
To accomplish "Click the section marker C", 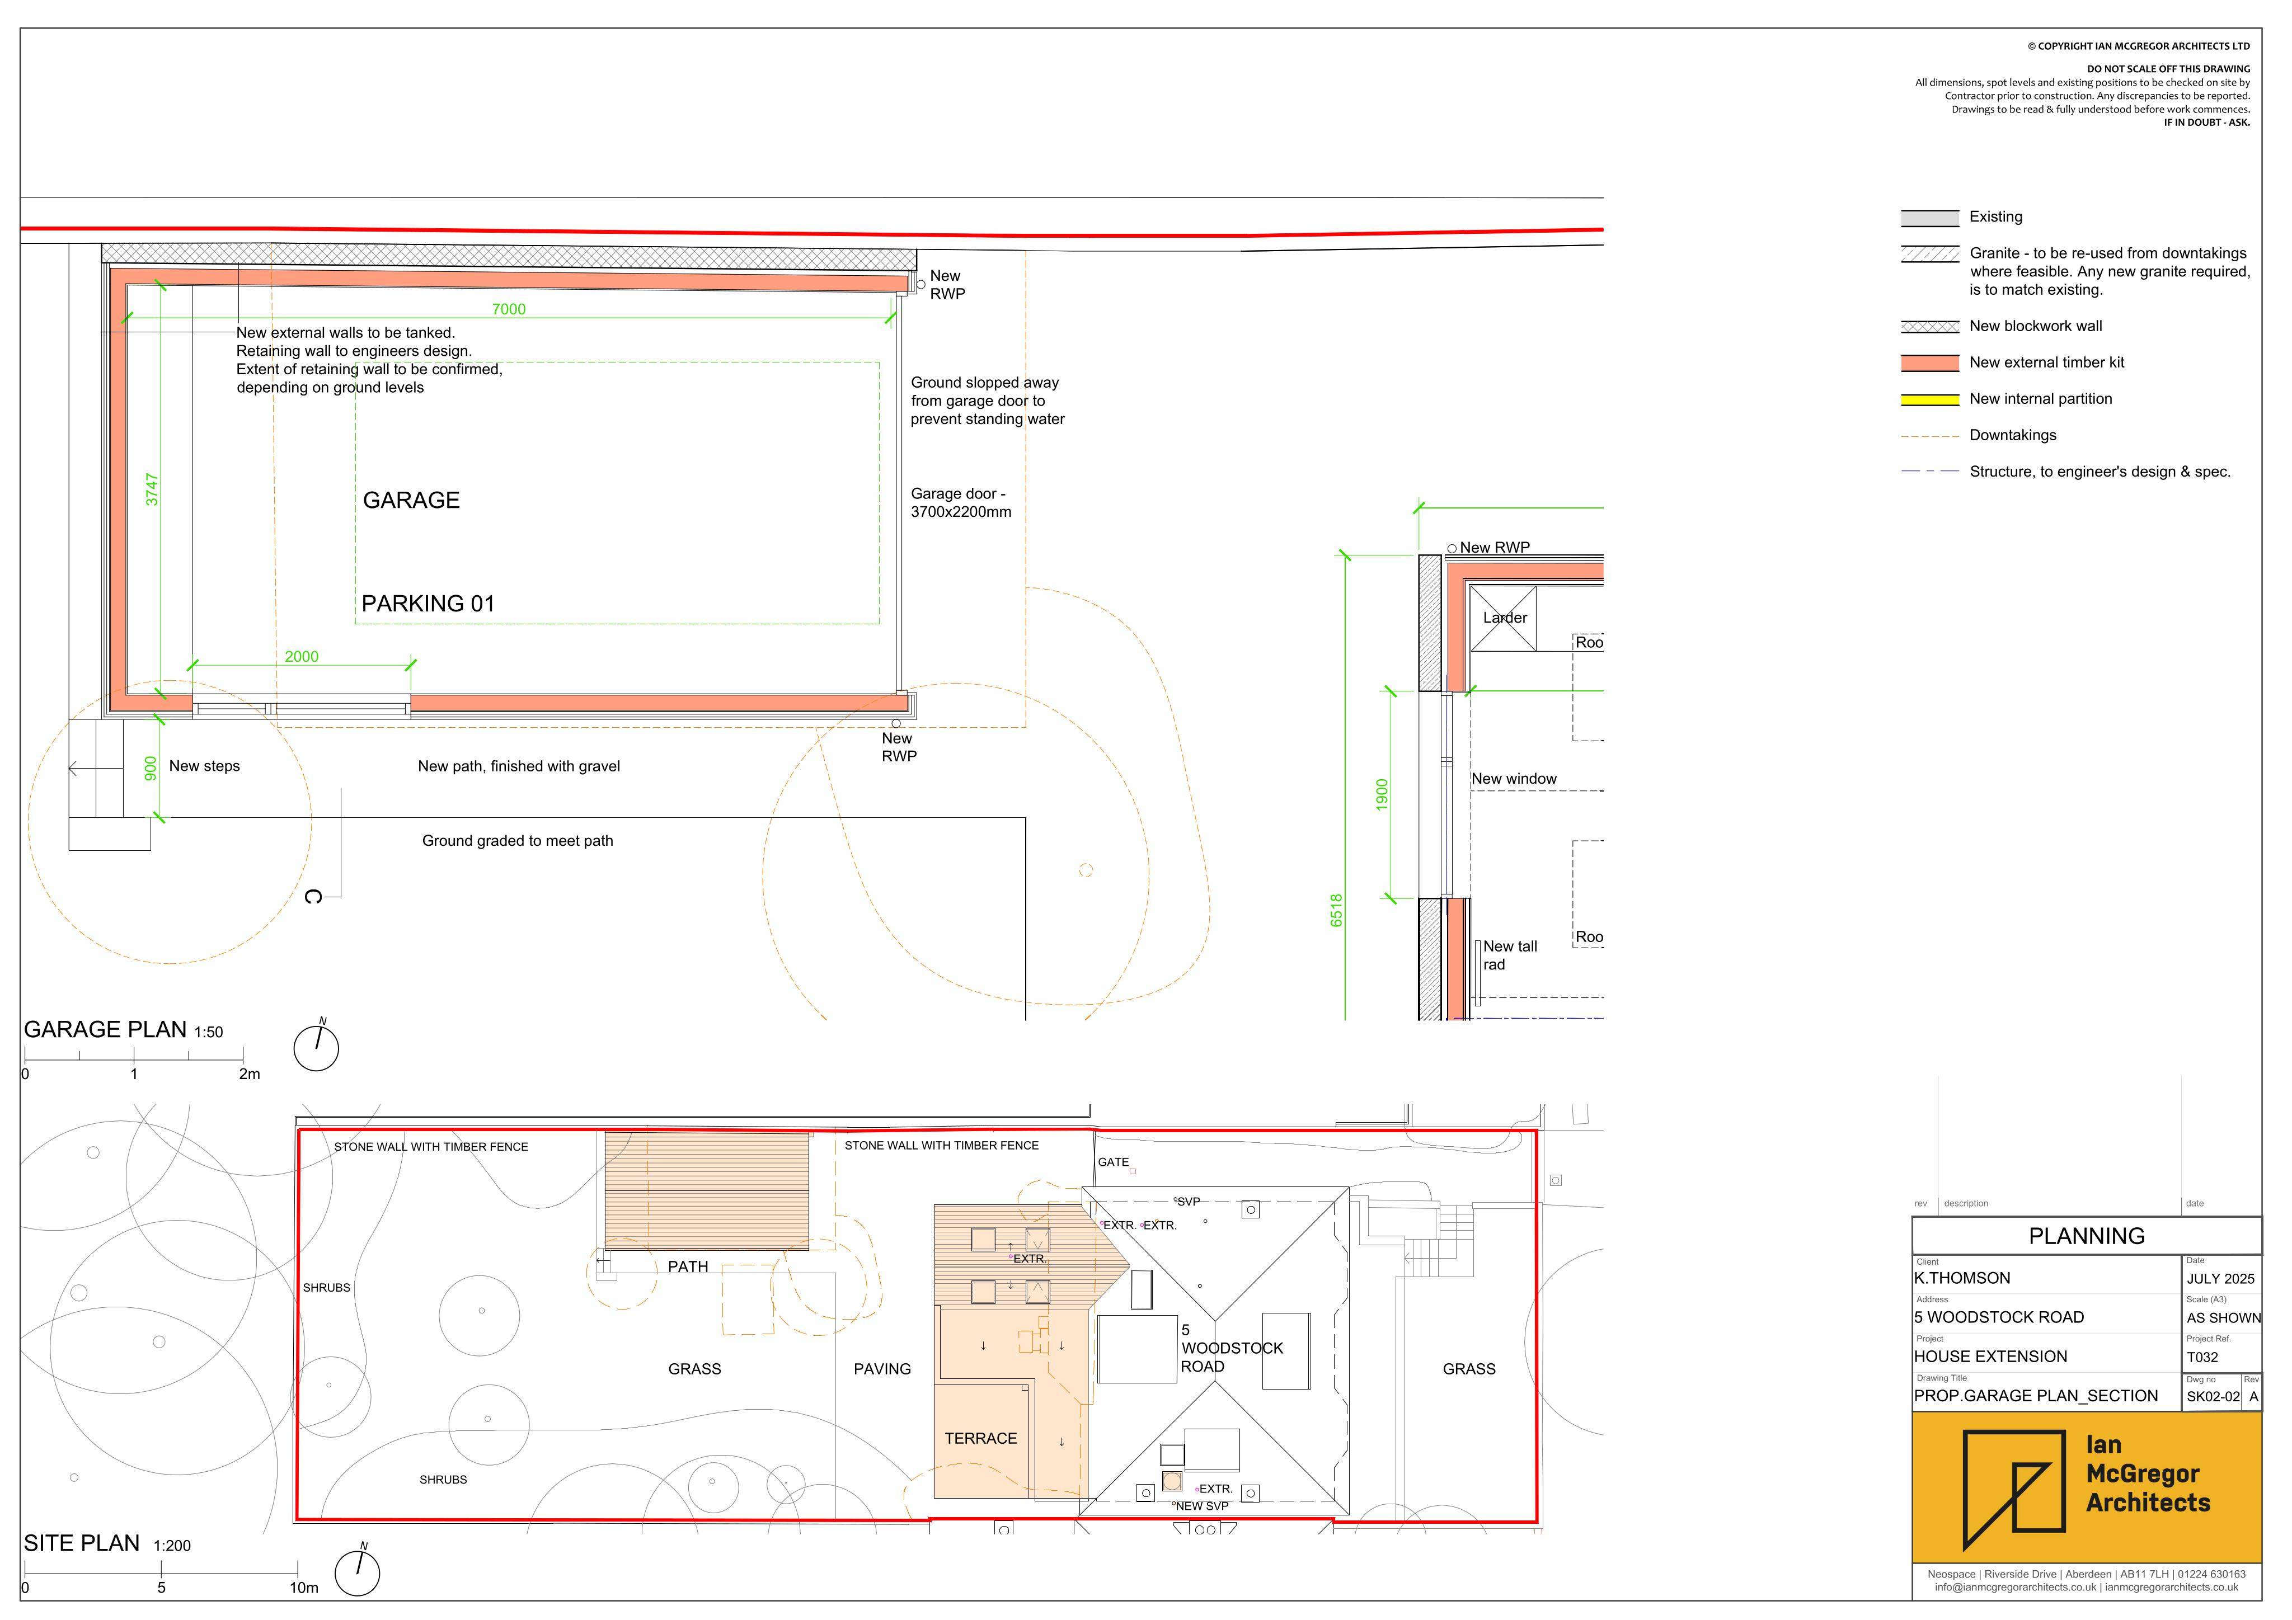I will pyautogui.click(x=313, y=897).
